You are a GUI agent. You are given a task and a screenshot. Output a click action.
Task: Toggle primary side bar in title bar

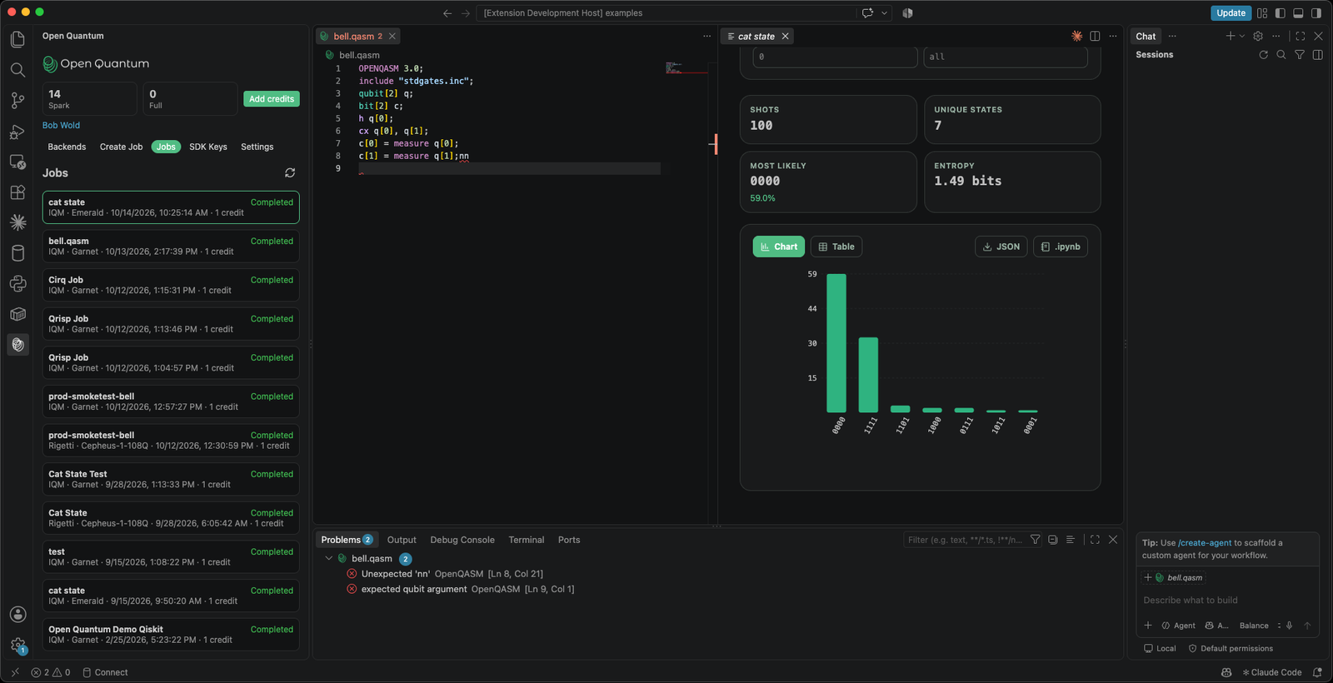point(1281,13)
